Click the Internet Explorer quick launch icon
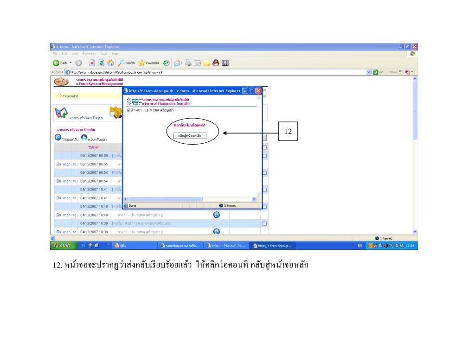The width and height of the screenshot is (475, 356). (x=83, y=246)
